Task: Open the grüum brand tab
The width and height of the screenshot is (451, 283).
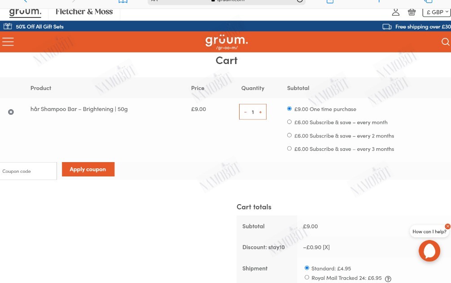Action: click(x=25, y=12)
